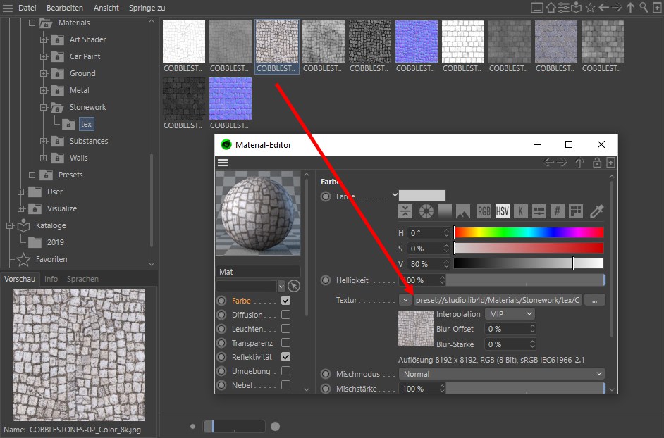Select Kelvin (K) color temperature mode
664x438 pixels.
[x=520, y=211]
